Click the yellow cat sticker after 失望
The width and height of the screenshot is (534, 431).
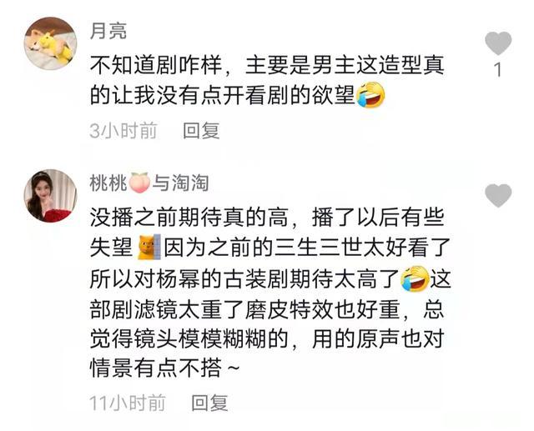point(149,248)
